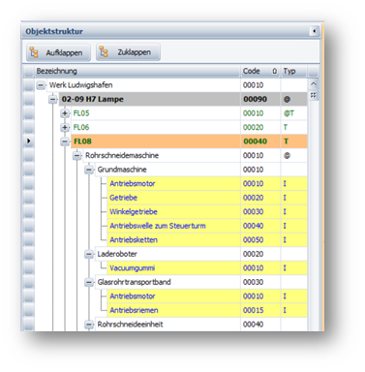Sort by the Code column header
The width and height of the screenshot is (365, 372).
(260, 71)
